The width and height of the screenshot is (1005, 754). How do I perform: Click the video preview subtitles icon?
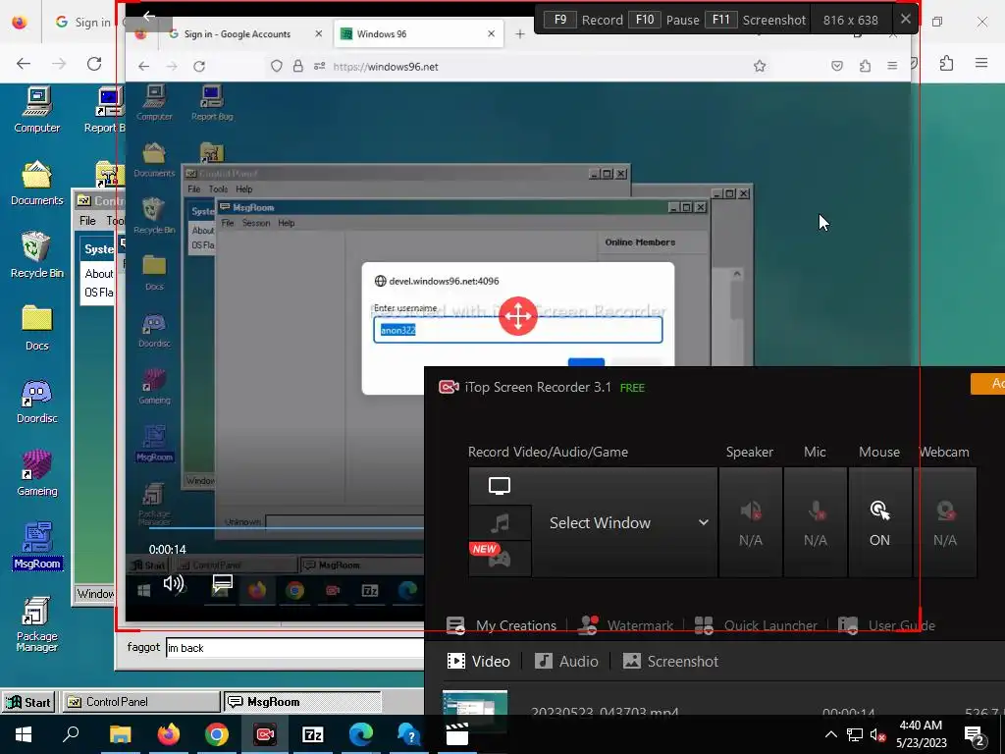tap(223, 583)
